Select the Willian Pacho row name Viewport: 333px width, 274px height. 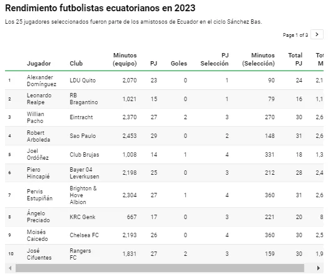[36, 117]
